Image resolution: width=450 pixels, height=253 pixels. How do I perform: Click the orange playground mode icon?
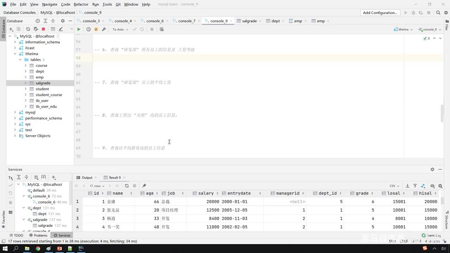(96, 30)
